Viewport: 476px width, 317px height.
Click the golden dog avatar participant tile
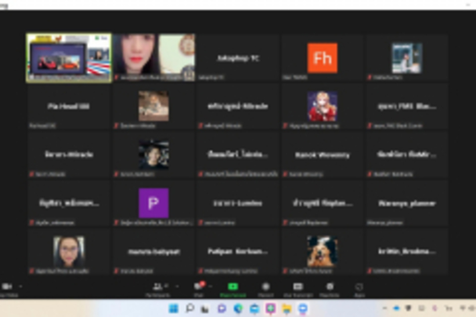tap(322, 251)
